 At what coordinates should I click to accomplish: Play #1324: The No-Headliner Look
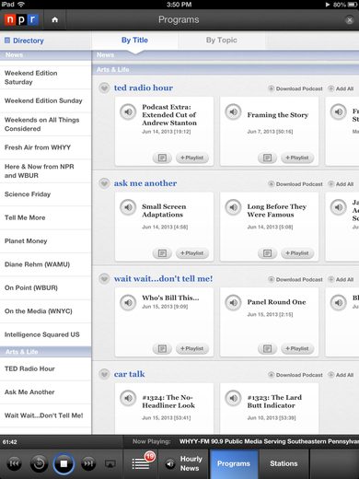tap(128, 398)
